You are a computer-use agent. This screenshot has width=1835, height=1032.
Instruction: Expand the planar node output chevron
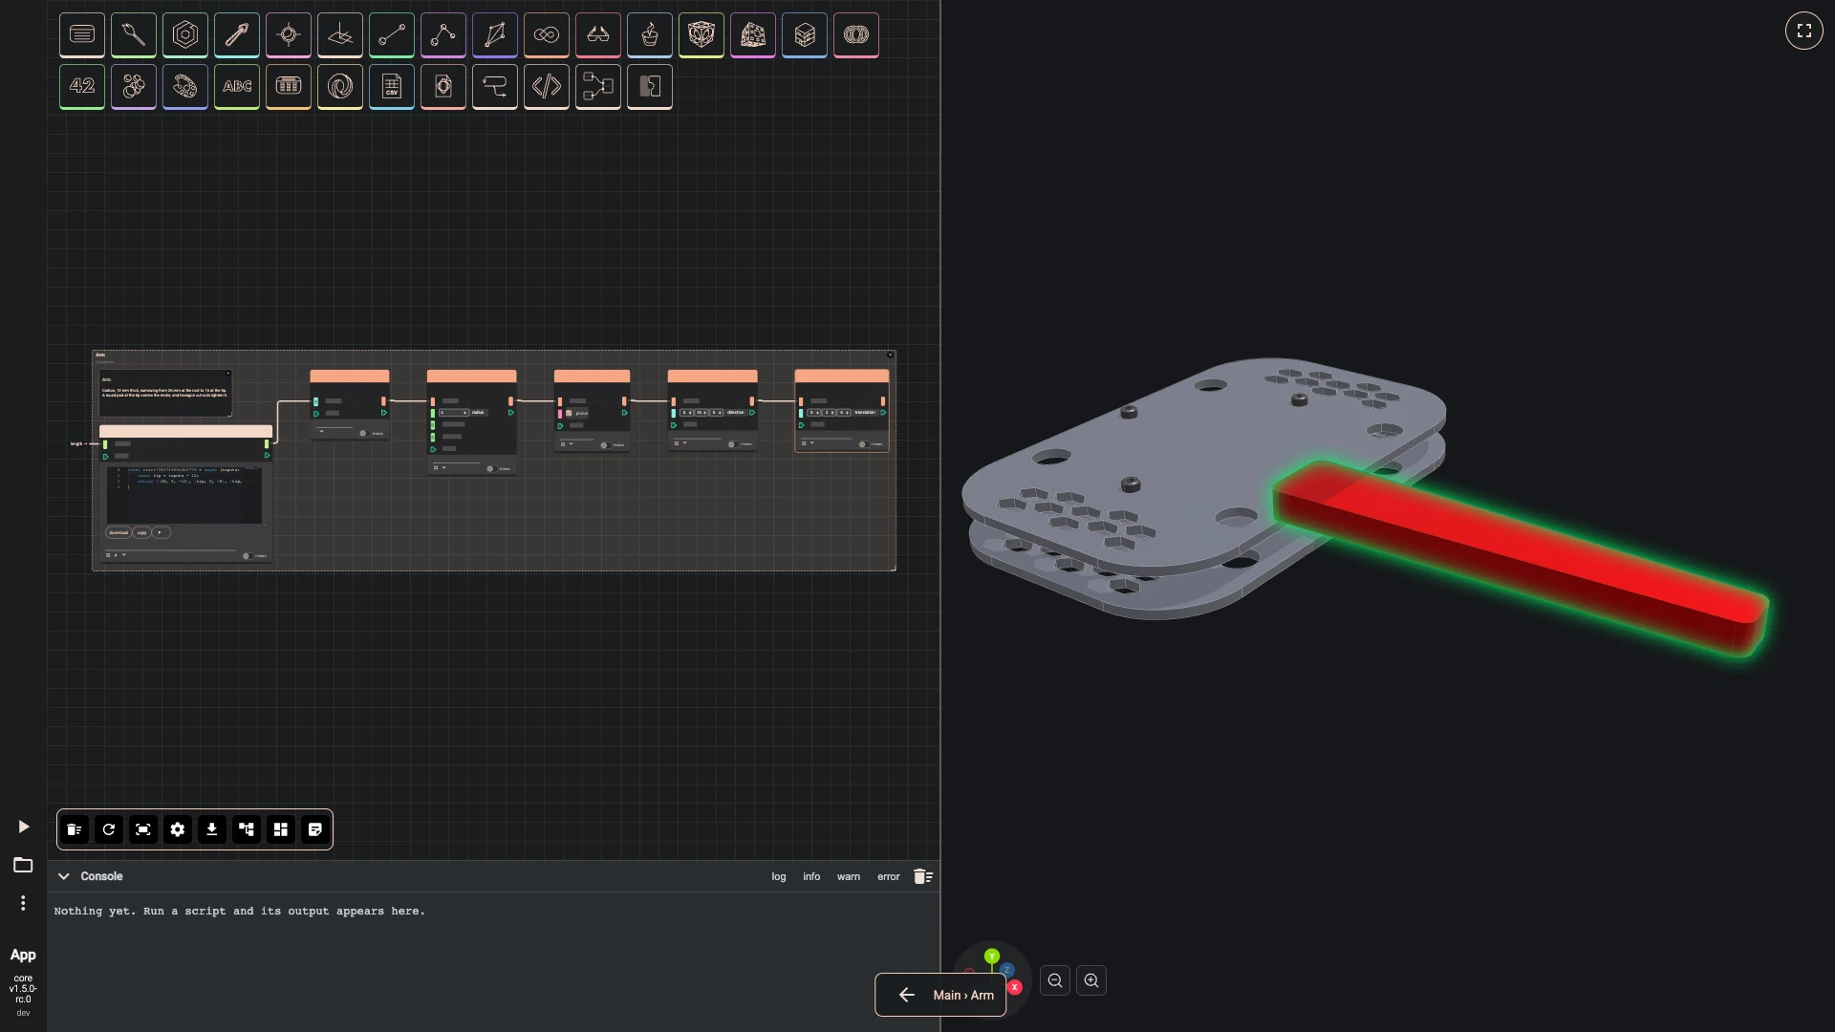pyautogui.click(x=572, y=444)
